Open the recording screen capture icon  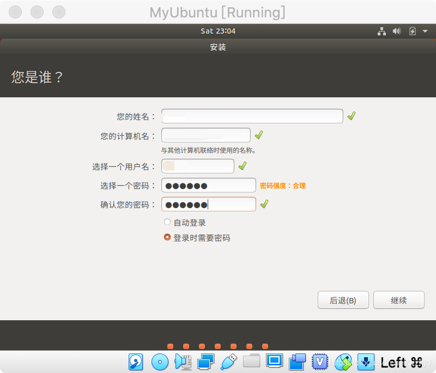(297, 362)
